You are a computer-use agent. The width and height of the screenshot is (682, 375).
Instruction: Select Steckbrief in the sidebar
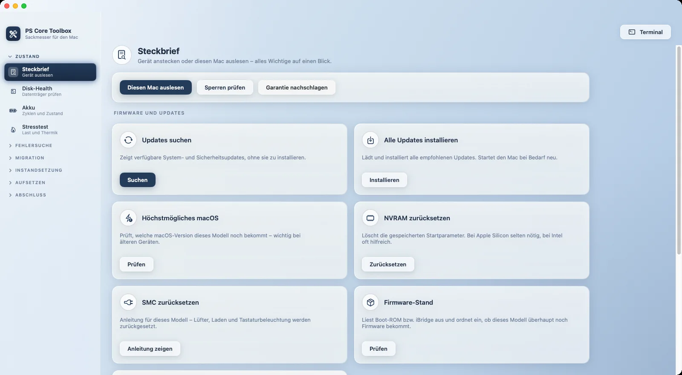tap(50, 72)
